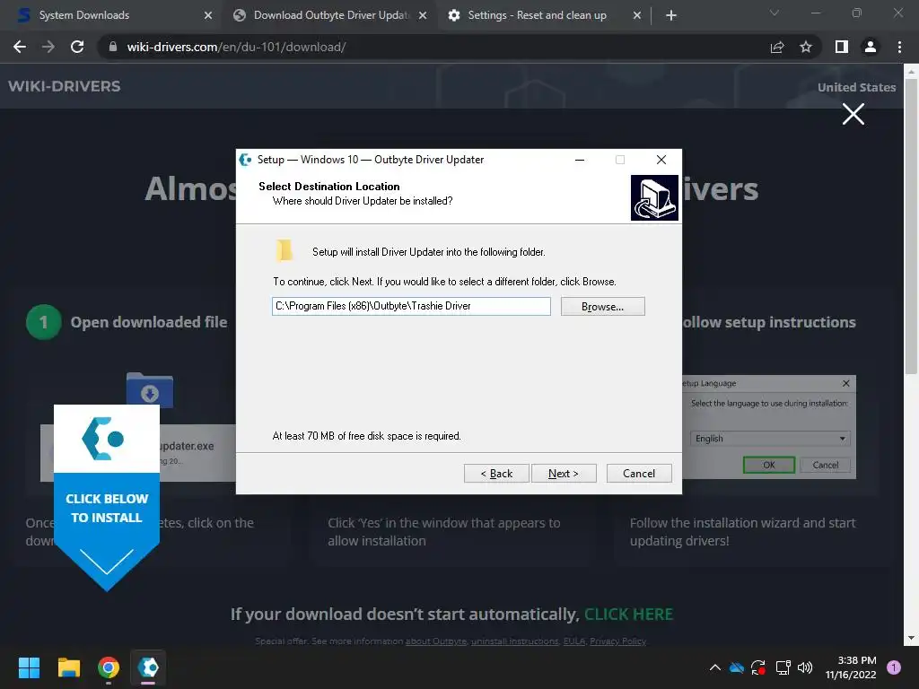Open File Explorer from taskbar
The image size is (919, 689).
click(68, 667)
